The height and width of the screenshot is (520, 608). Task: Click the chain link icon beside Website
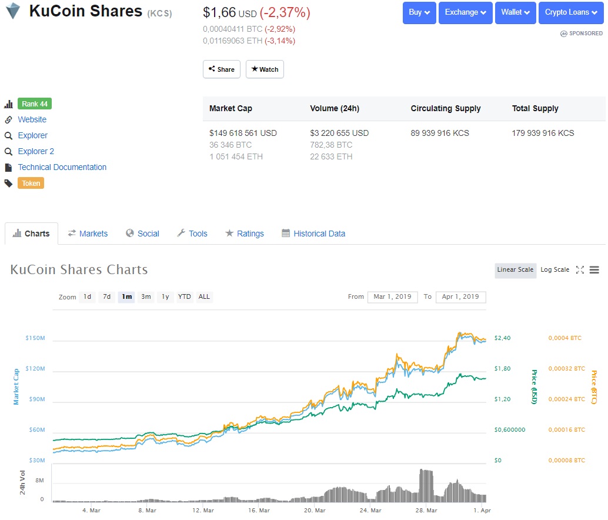[9, 120]
